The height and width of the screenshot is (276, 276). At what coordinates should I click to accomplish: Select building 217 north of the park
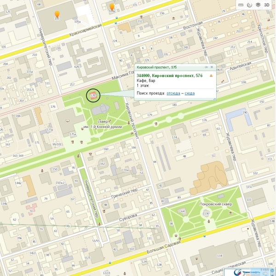72,84
